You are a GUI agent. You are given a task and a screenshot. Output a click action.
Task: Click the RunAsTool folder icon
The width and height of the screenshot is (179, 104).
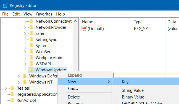pyautogui.click(x=12, y=100)
